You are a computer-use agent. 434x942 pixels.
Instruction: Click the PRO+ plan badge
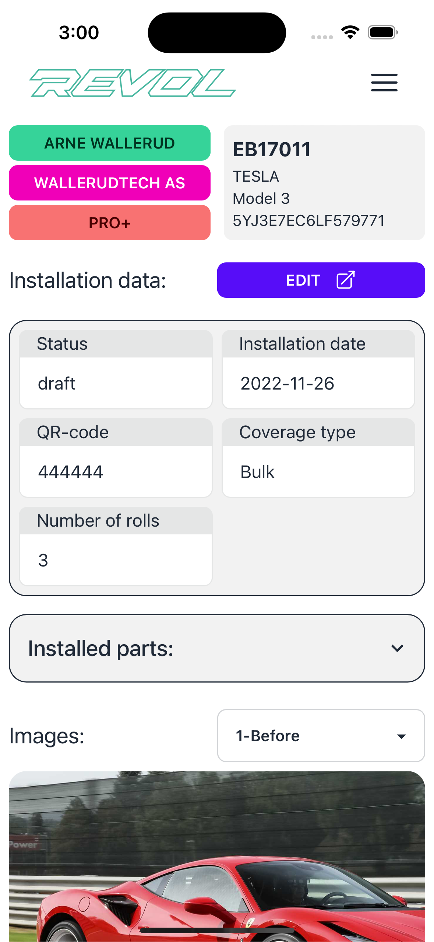110,223
